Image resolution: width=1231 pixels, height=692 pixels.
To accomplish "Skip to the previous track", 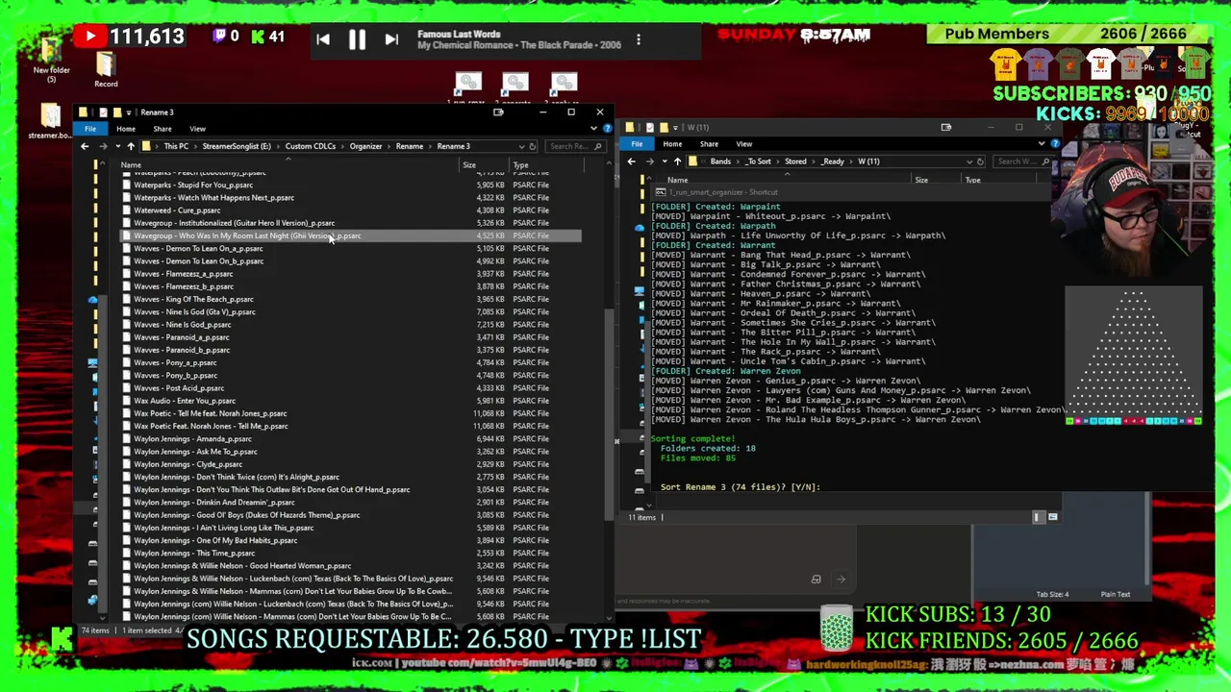I will click(323, 39).
